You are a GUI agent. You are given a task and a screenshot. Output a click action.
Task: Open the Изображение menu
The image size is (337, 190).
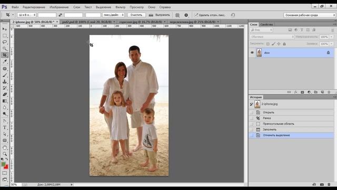[59, 7]
